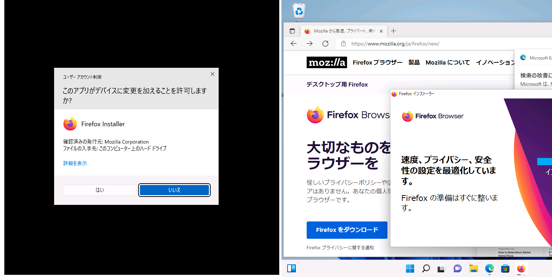The height and width of the screenshot is (277, 552).
Task: Select the moz://a logo
Action: click(x=327, y=62)
